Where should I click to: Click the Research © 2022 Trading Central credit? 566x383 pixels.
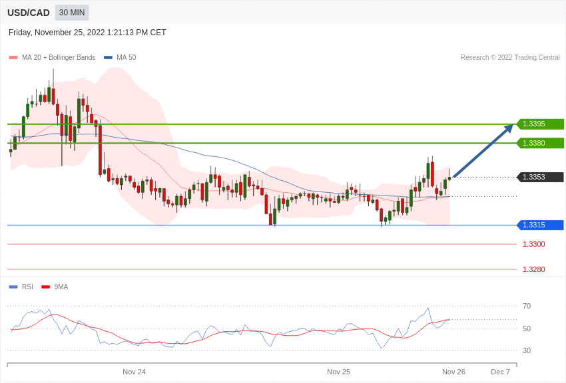pos(510,58)
